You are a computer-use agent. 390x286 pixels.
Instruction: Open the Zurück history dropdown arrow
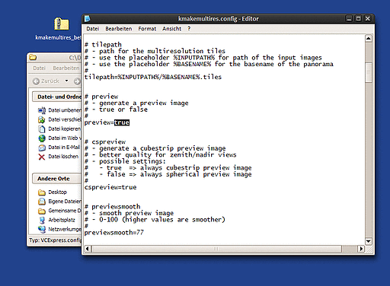coord(66,81)
